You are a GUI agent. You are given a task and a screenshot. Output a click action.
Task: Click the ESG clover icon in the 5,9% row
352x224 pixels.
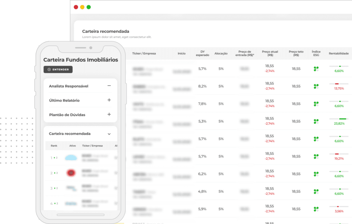click(316, 209)
